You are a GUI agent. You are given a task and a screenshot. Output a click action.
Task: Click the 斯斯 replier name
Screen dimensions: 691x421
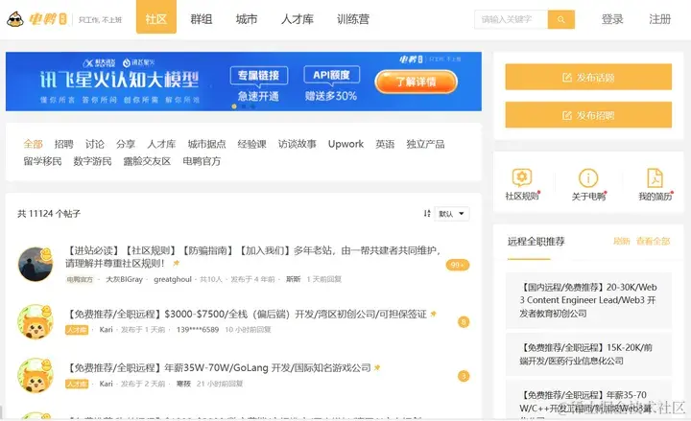click(293, 279)
